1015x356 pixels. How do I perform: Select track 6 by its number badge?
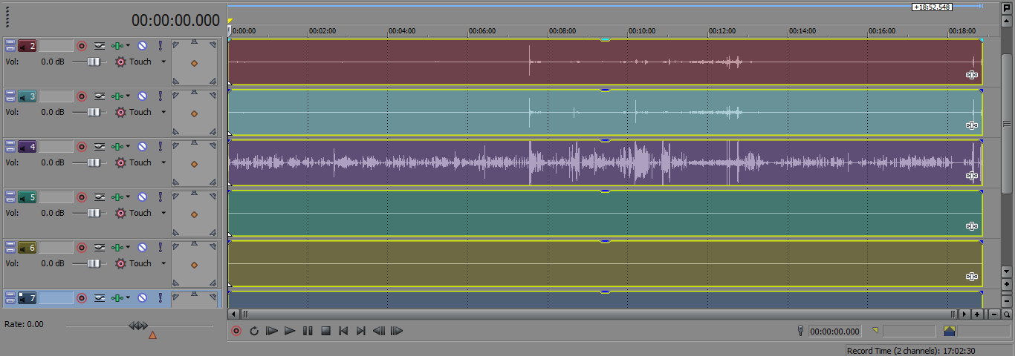pos(27,248)
